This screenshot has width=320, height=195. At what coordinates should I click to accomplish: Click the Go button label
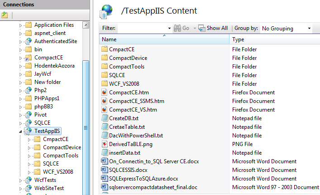pyautogui.click(x=186, y=28)
